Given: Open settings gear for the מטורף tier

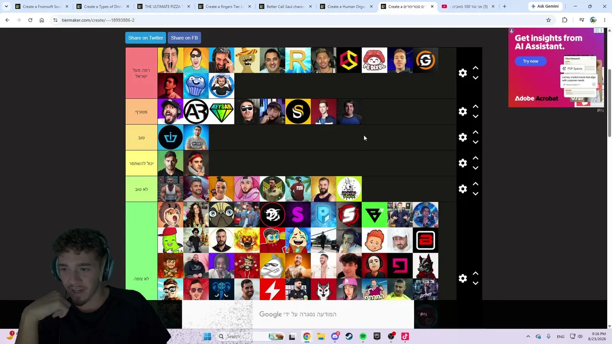Looking at the screenshot, I should click(x=462, y=111).
